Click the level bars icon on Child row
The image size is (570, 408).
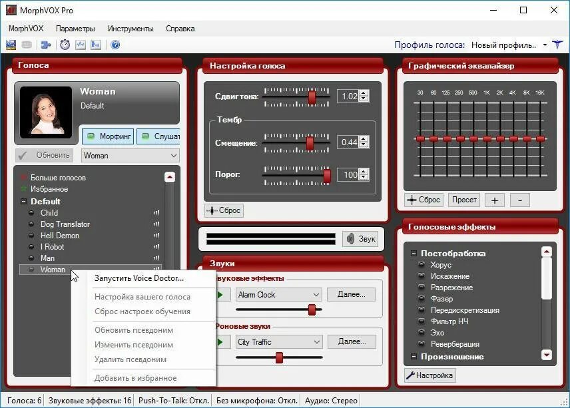coord(156,213)
